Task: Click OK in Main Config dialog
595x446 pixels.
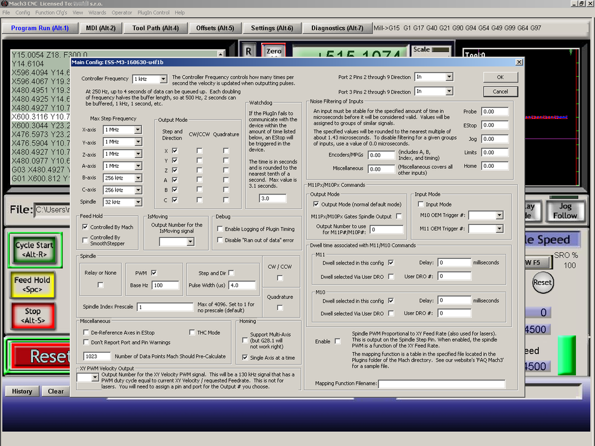Action: tap(500, 77)
